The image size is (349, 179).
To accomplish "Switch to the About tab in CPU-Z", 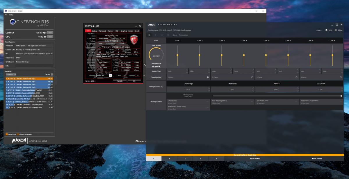I will click(x=137, y=31).
